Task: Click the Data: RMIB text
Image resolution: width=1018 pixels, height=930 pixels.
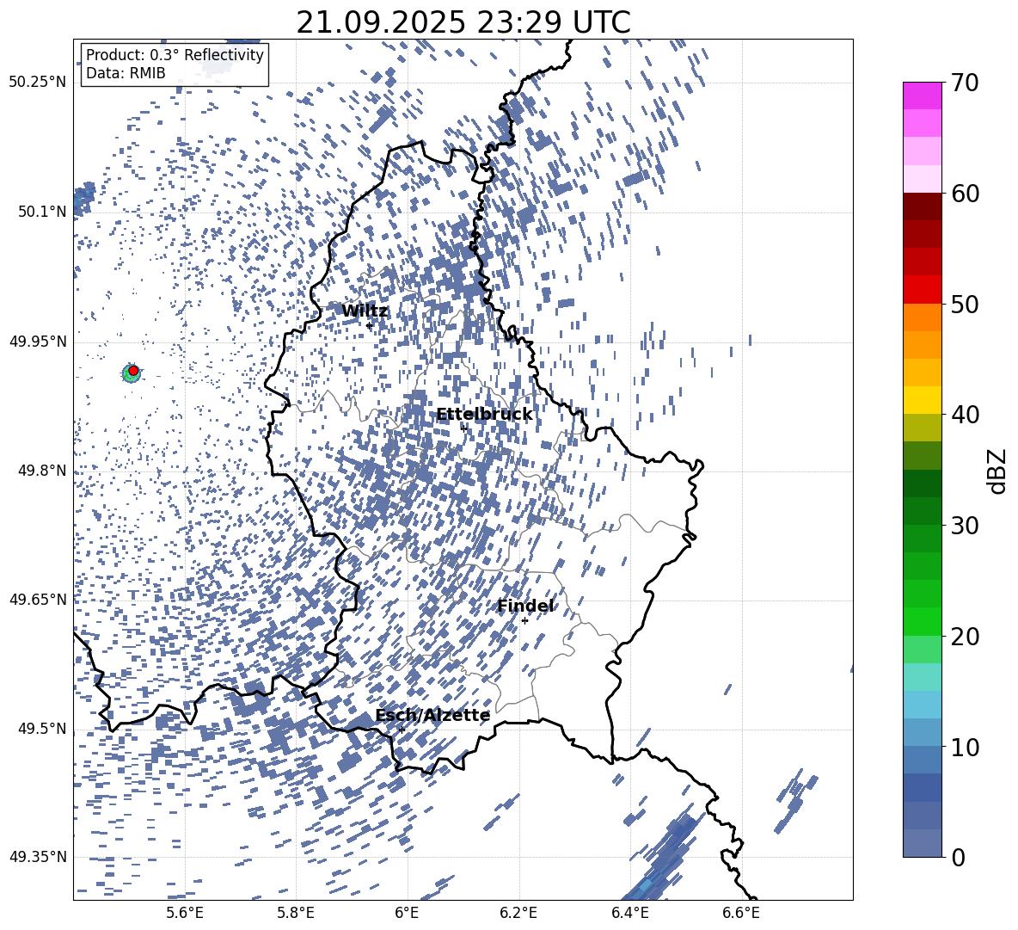Action: [x=126, y=73]
